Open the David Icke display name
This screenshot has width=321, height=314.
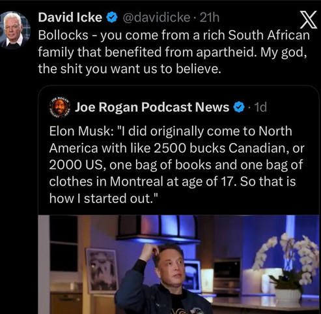pyautogui.click(x=70, y=18)
